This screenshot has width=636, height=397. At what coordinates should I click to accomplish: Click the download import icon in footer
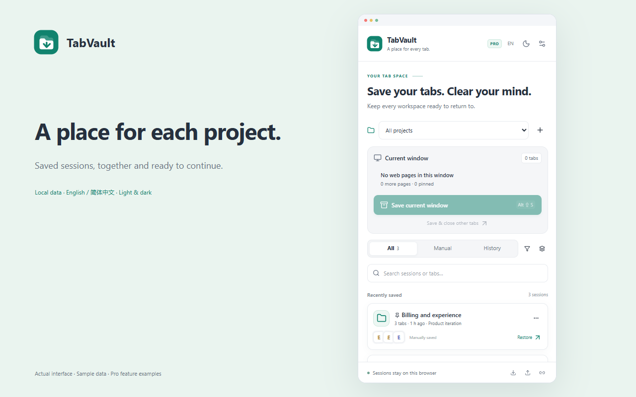point(513,373)
